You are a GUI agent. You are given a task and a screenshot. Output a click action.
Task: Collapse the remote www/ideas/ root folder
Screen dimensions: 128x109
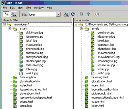point(4,24)
